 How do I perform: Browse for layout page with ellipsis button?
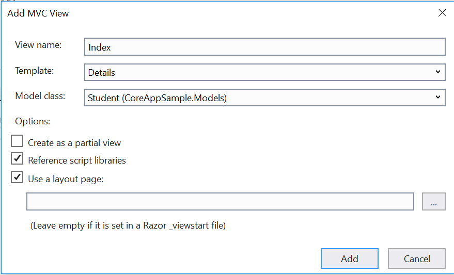pos(433,202)
